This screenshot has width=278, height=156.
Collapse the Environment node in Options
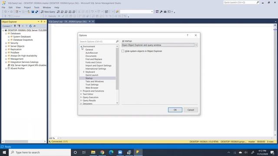tap(81, 46)
